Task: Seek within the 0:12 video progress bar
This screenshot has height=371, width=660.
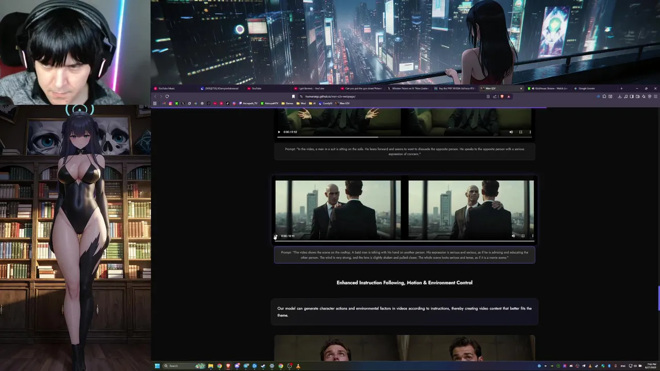Action: 404,137
